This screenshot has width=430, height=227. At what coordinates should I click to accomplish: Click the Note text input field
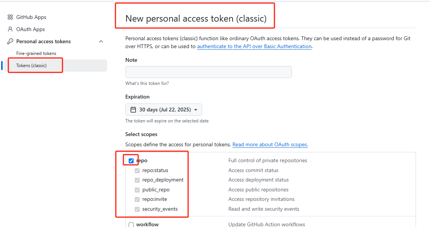point(209,72)
